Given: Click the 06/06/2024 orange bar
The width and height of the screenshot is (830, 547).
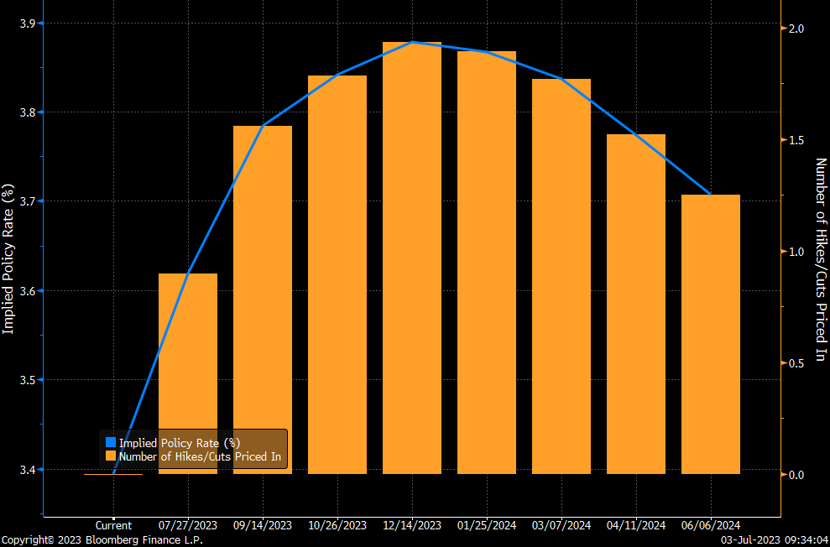Looking at the screenshot, I should (711, 334).
